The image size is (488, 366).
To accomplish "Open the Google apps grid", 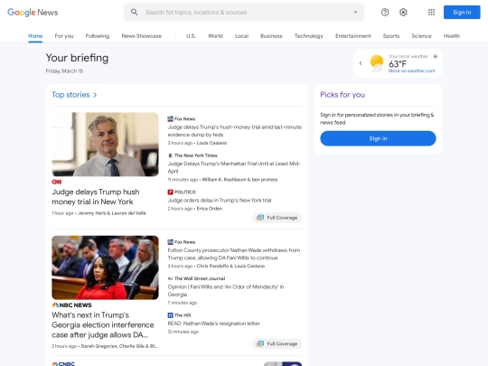I will pyautogui.click(x=431, y=13).
